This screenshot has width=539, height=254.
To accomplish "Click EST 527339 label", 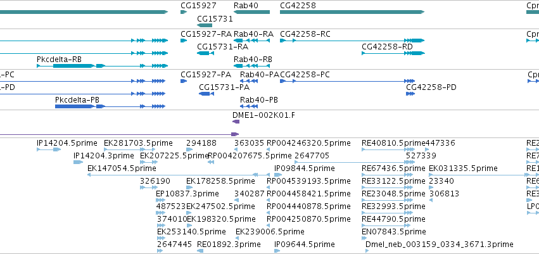I will (421, 156).
